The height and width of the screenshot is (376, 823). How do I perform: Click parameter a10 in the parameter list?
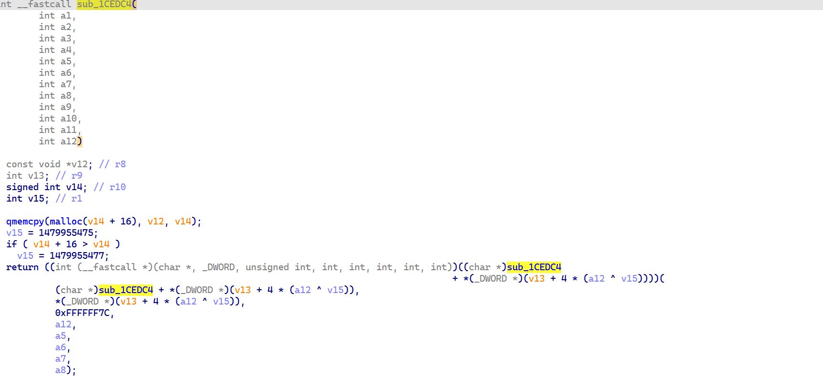coord(69,119)
